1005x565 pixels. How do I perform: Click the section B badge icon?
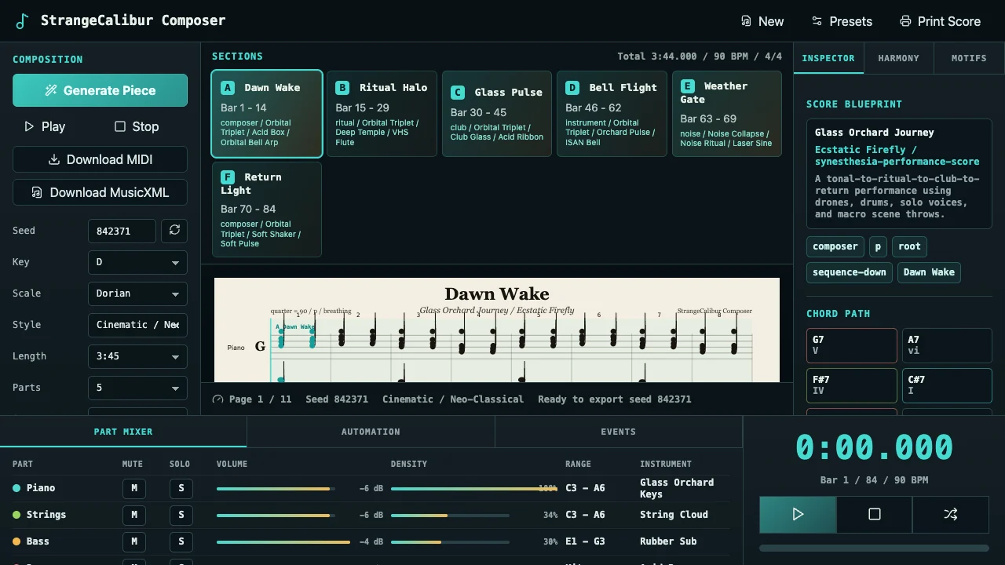(342, 88)
